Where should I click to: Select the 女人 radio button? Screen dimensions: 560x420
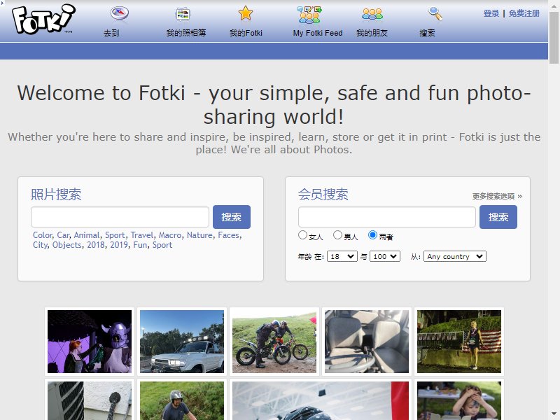tap(302, 234)
